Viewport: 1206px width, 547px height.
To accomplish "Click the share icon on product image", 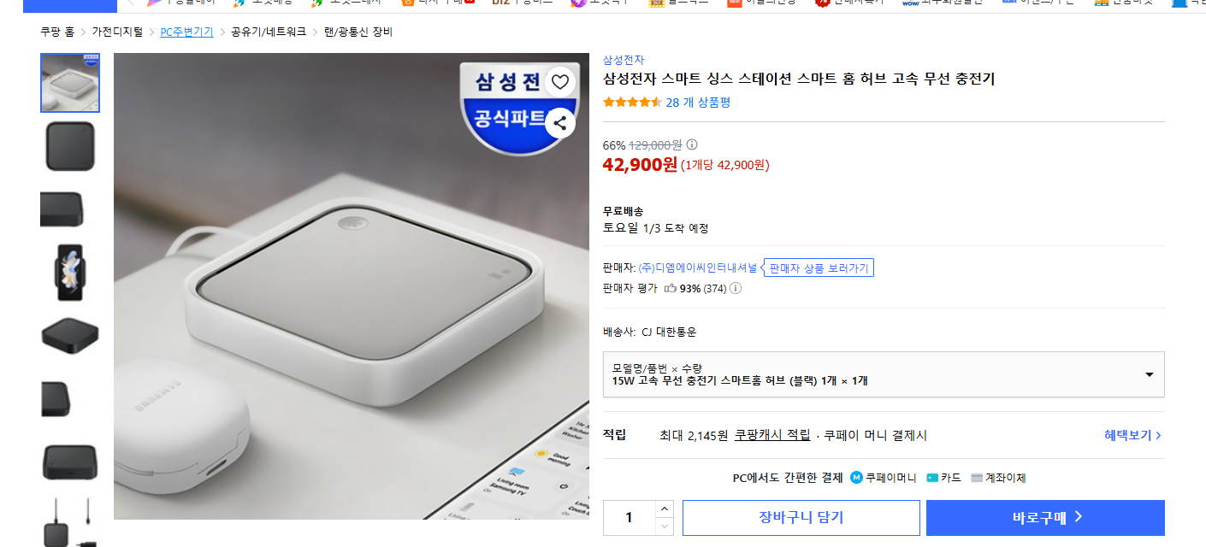I will coord(559,123).
